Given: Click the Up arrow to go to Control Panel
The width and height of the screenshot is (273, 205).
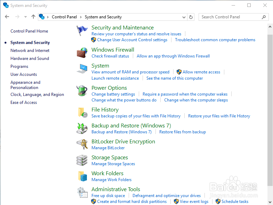Looking at the screenshot, I should tap(33, 17).
